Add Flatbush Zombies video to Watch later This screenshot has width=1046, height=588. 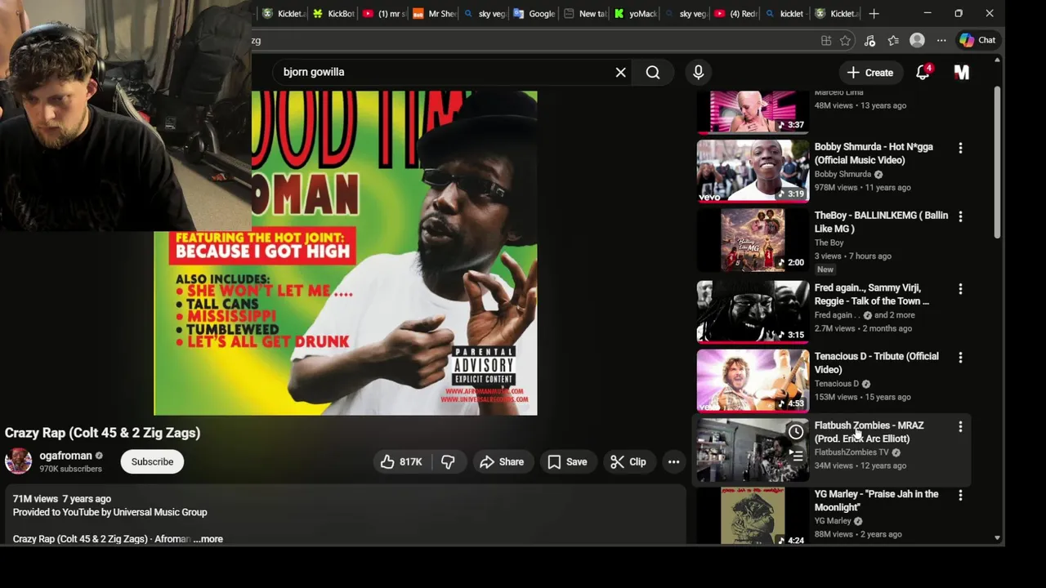[796, 432]
